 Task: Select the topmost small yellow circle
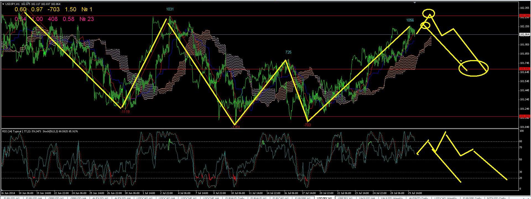(429, 12)
